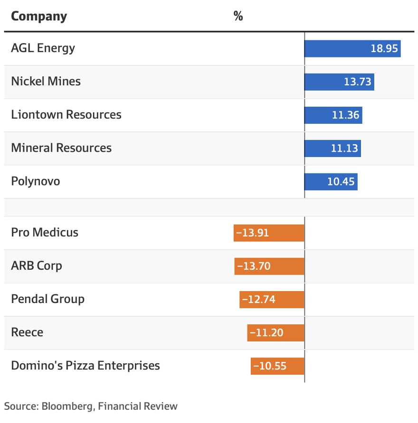The width and height of the screenshot is (418, 423).
Task: Select the AGL Energy company name
Action: click(x=43, y=48)
